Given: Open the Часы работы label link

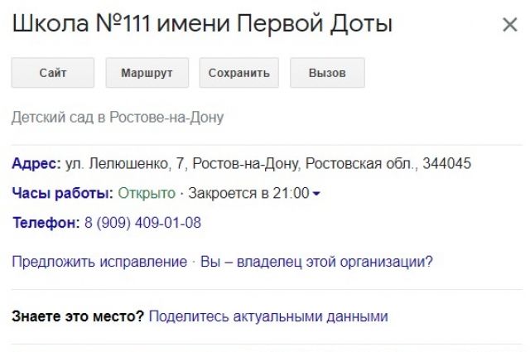Looking at the screenshot, I should pyautogui.click(x=62, y=194).
